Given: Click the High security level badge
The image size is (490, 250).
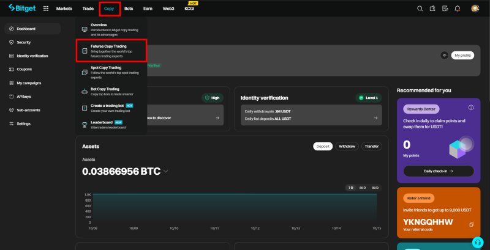Looking at the screenshot, I should point(213,98).
